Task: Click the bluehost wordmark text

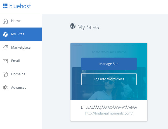Action: [20, 6]
